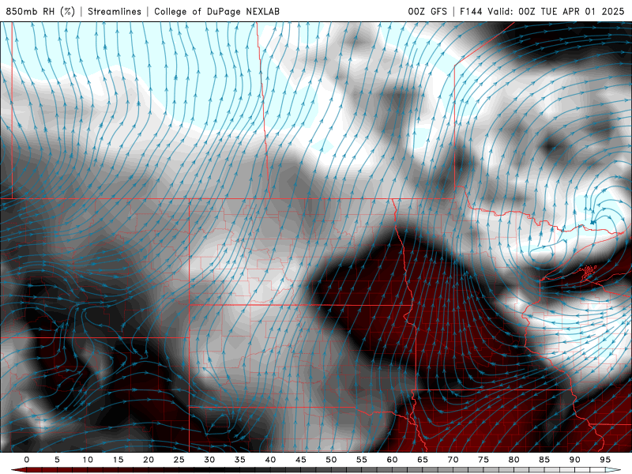Viewport: 632px width, 474px height.
Task: Click the "00Z GFS" model run label
Action: point(427,11)
